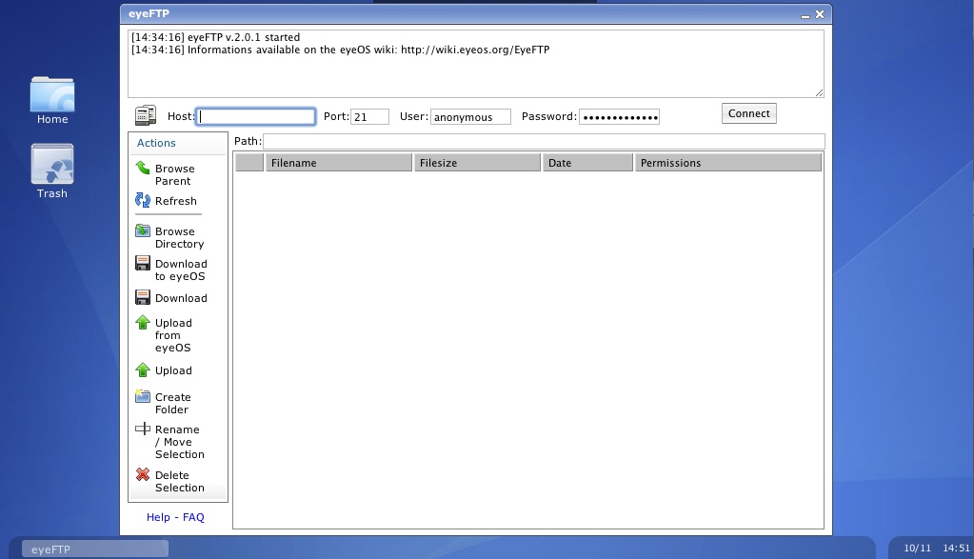The image size is (974, 559).
Task: Focus the Host input field
Action: 256,117
